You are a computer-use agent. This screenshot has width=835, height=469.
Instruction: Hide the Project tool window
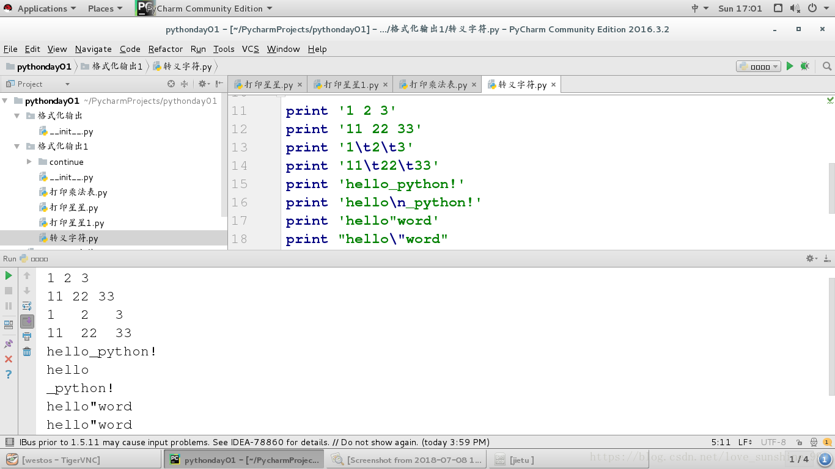coord(219,84)
